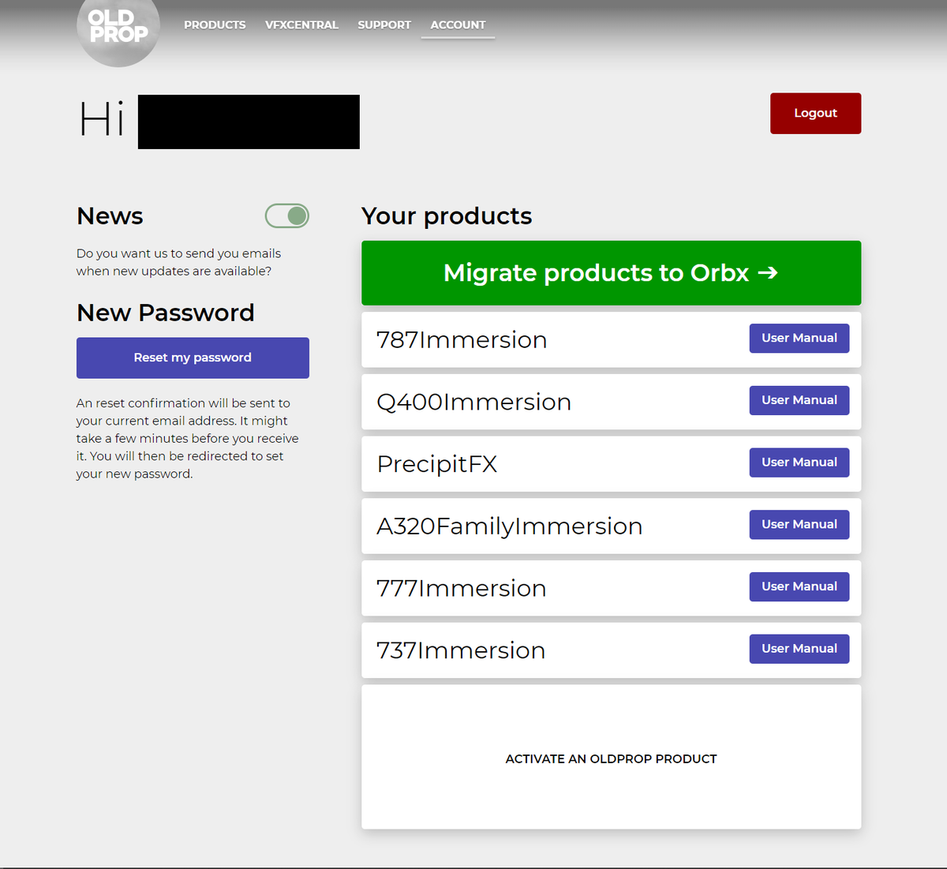Screen dimensions: 947x869
Task: Toggle the News email updates switch
Action: (x=286, y=215)
